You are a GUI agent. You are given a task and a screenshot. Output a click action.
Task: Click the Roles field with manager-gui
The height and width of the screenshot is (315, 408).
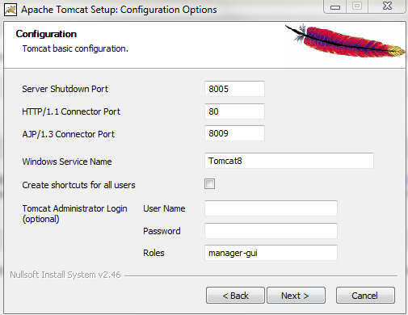pyautogui.click(x=271, y=253)
